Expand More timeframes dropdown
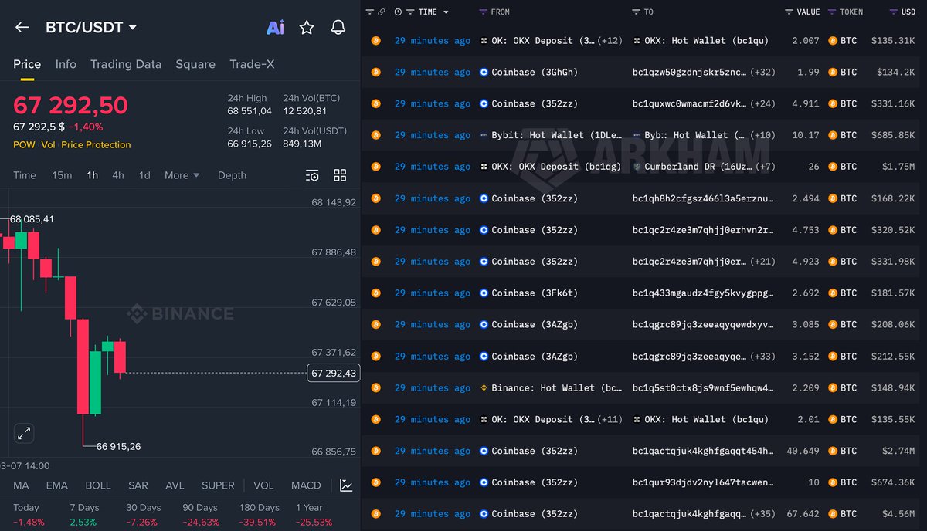 click(x=182, y=175)
